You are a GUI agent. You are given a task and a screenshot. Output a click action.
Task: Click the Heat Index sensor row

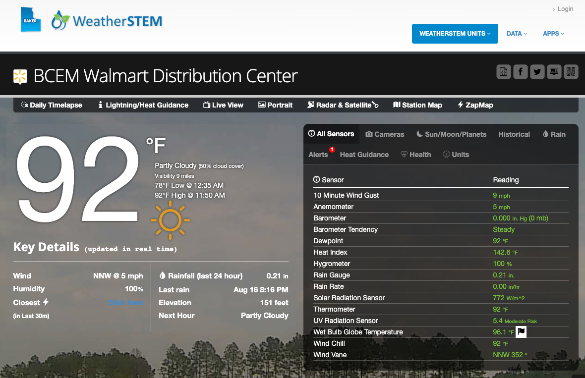pyautogui.click(x=441, y=252)
